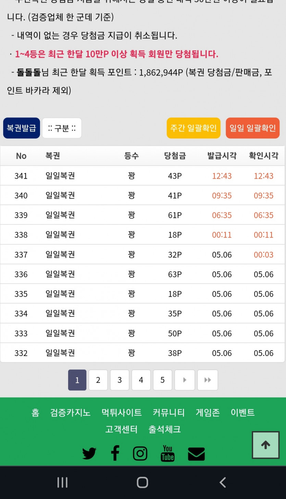
Task: Go to page 3 of results
Action: 120,380
